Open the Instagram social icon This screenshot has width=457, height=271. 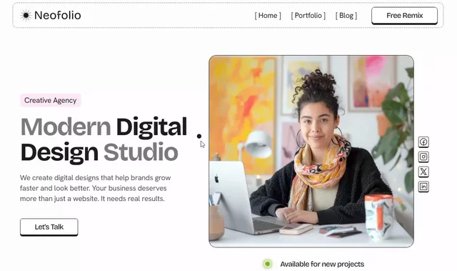point(423,157)
